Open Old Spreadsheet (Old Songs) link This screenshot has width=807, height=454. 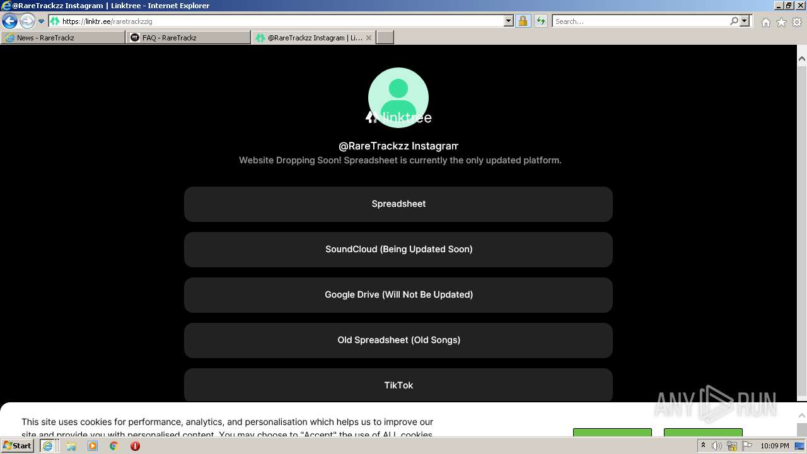pyautogui.click(x=398, y=340)
